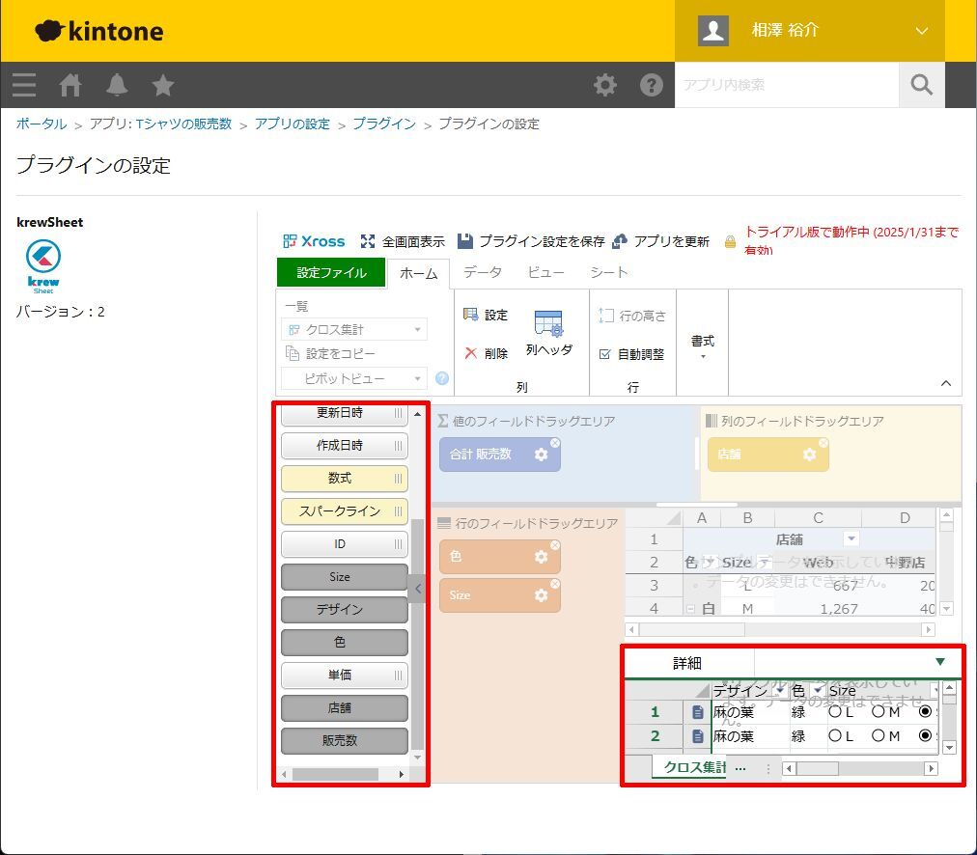
Task: Open settings gear on Size row chip
Action: click(x=541, y=595)
